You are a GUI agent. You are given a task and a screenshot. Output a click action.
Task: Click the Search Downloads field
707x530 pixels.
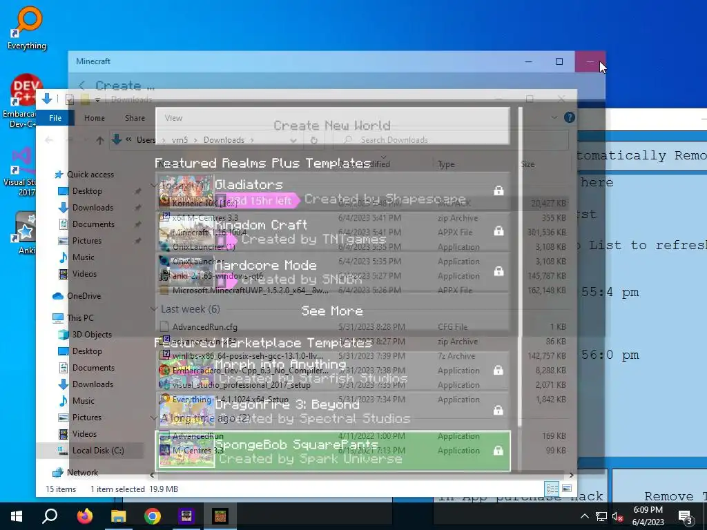pos(450,140)
